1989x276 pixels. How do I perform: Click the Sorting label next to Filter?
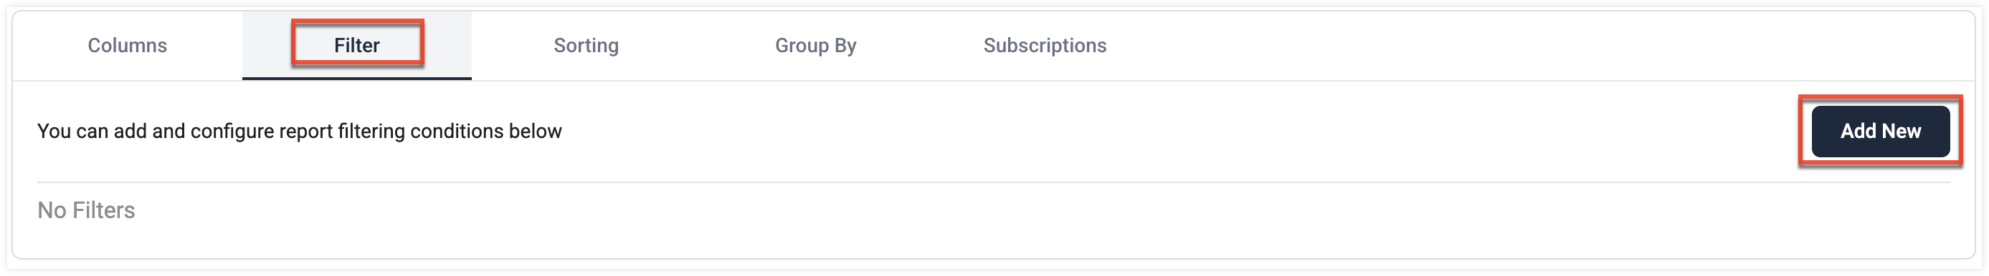[586, 46]
